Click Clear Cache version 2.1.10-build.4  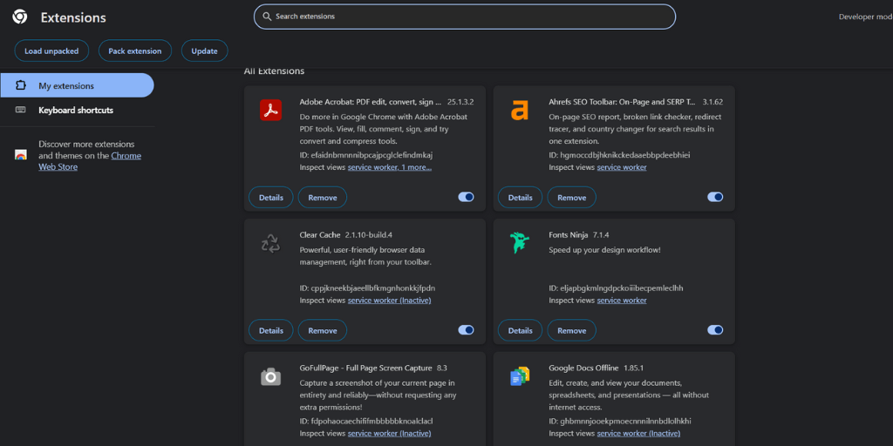tap(369, 235)
